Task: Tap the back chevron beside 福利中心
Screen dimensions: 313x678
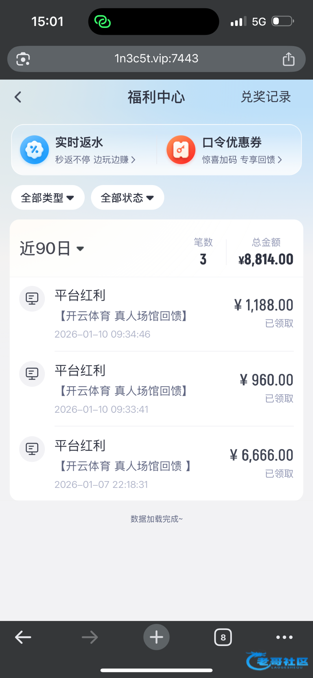Action: [x=18, y=97]
